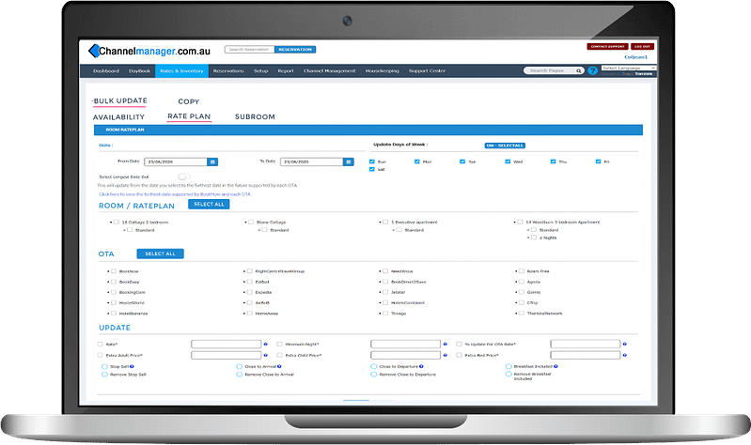Open the Housekeeping menu
Screen dimensions: 751x445
click(x=383, y=70)
